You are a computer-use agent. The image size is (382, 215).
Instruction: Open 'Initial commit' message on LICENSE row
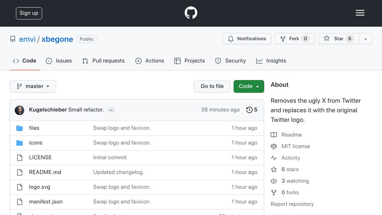tap(110, 158)
